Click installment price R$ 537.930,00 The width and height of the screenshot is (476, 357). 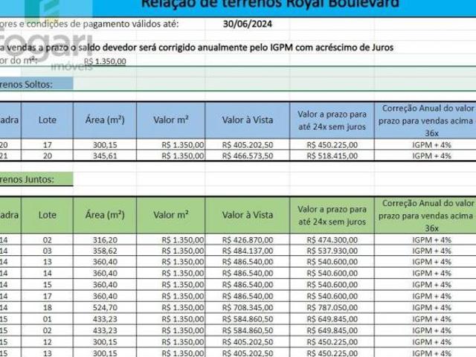(332, 251)
